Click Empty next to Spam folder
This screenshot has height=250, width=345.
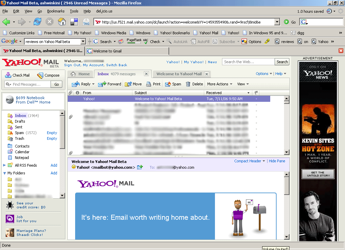[52, 133]
